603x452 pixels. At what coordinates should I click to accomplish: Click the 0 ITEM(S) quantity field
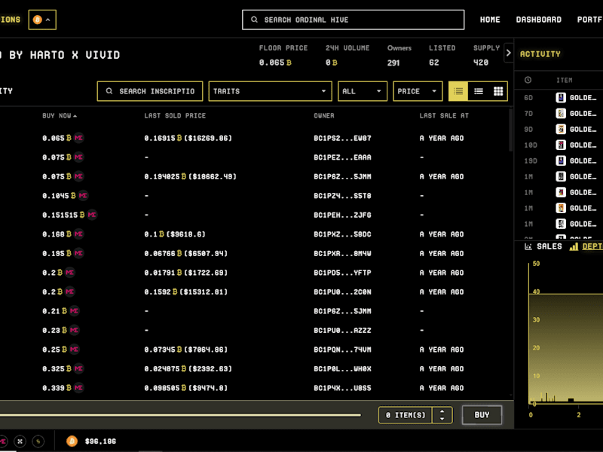point(406,415)
